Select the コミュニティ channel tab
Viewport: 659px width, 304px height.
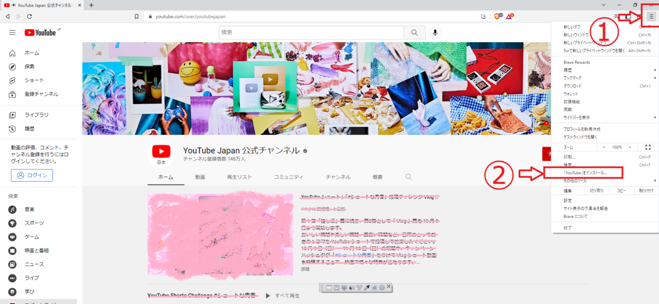(288, 177)
